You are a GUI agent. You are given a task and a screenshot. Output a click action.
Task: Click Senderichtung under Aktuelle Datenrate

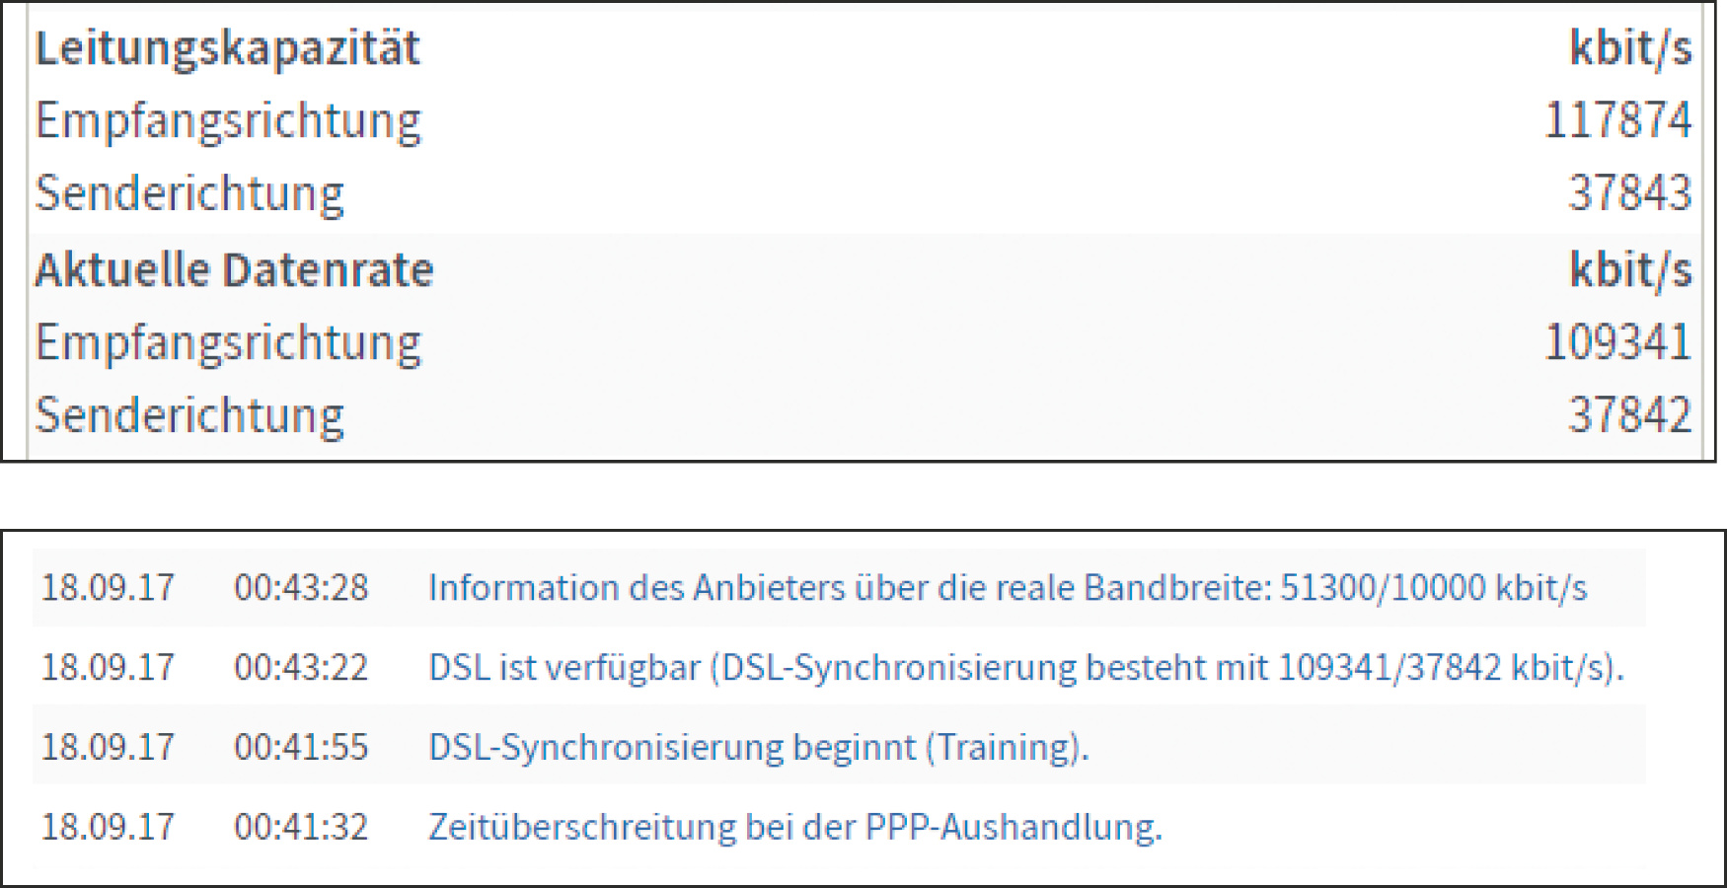point(189,415)
